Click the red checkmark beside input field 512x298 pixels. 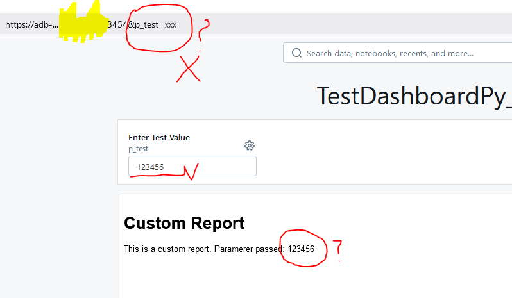191,170
